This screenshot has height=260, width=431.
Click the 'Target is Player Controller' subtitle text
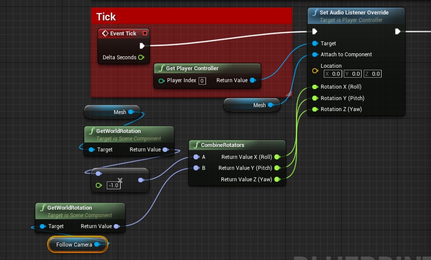pos(351,20)
